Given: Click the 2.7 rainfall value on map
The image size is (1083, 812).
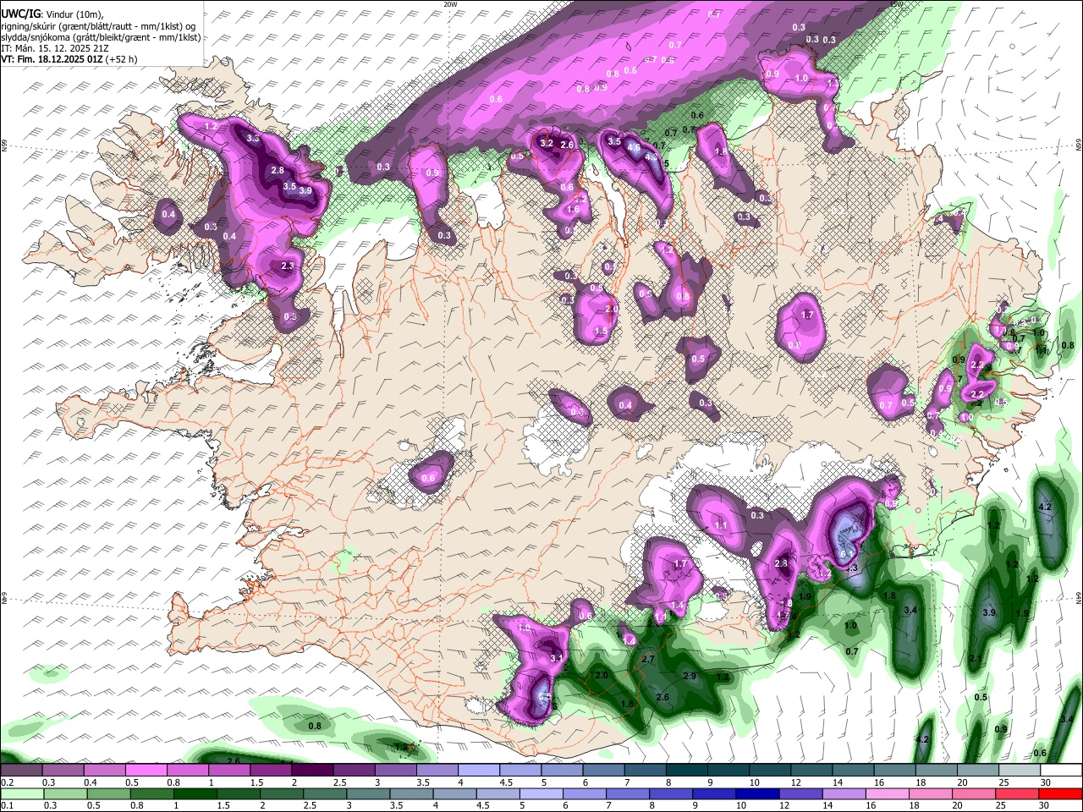Looking at the screenshot, I should click(648, 659).
